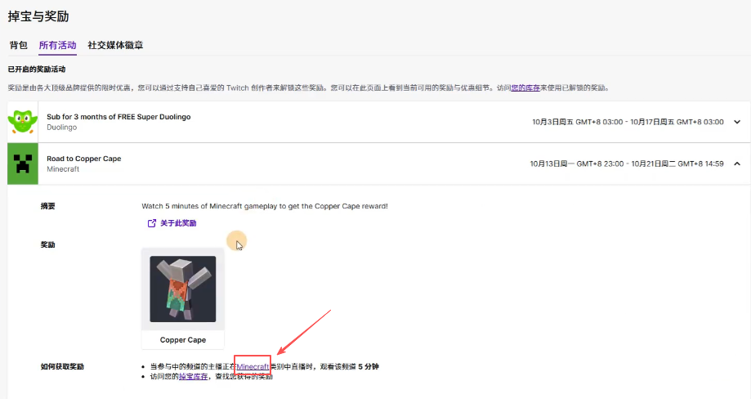This screenshot has height=399, width=751.
Task: Click the Road to Copper Cape title
Action: pos(83,159)
